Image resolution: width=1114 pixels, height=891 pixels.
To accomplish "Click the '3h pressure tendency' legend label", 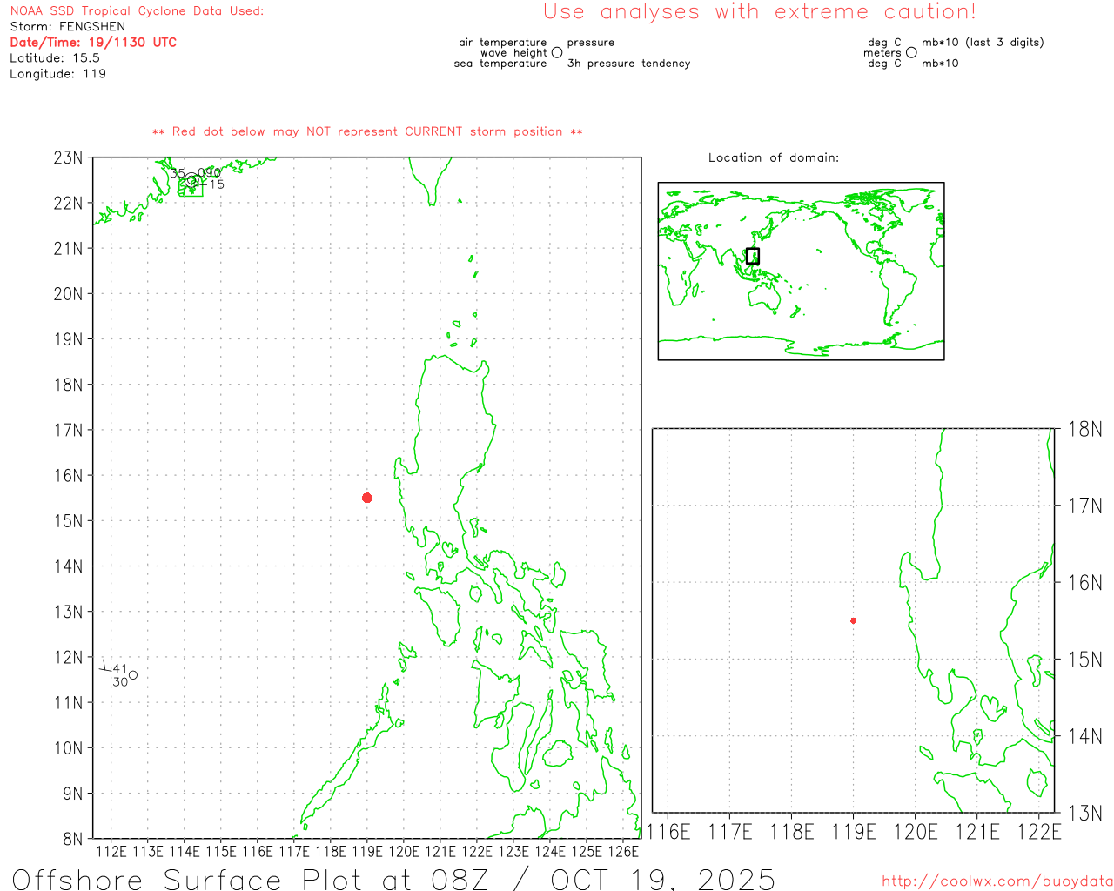I will 628,64.
